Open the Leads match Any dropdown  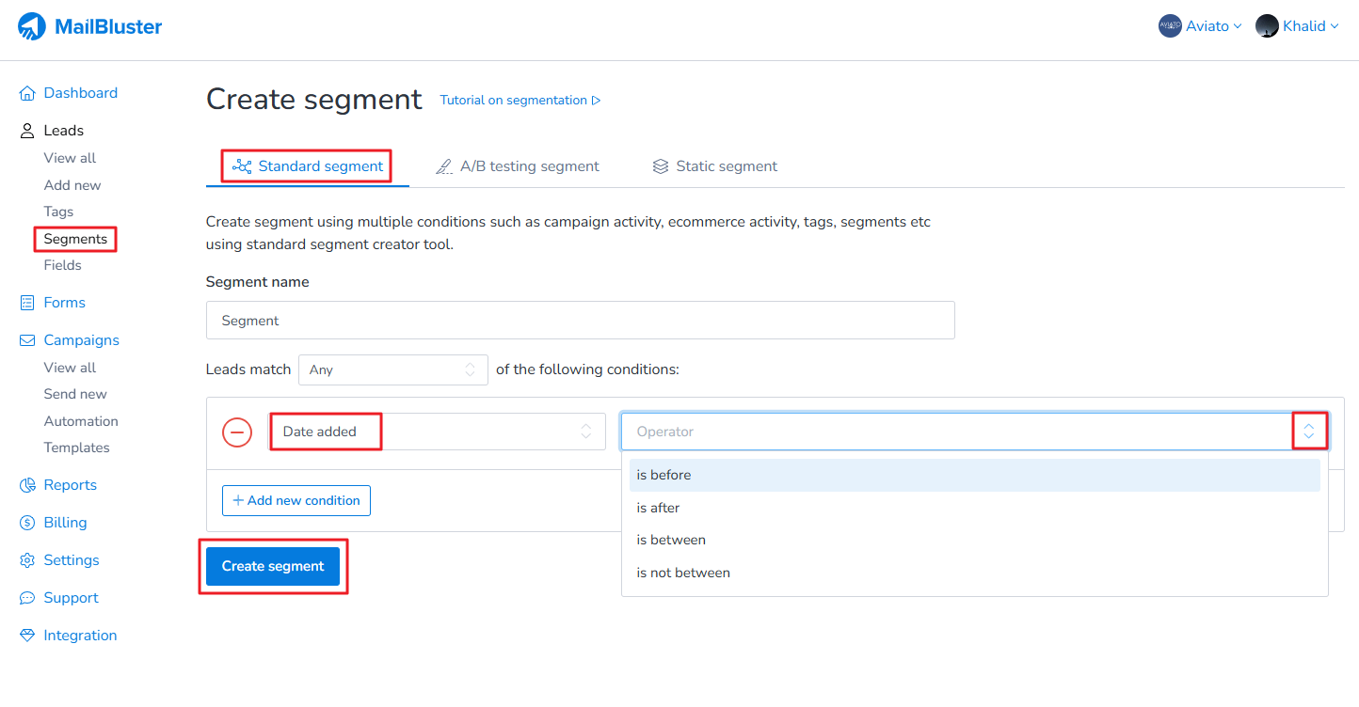(392, 369)
